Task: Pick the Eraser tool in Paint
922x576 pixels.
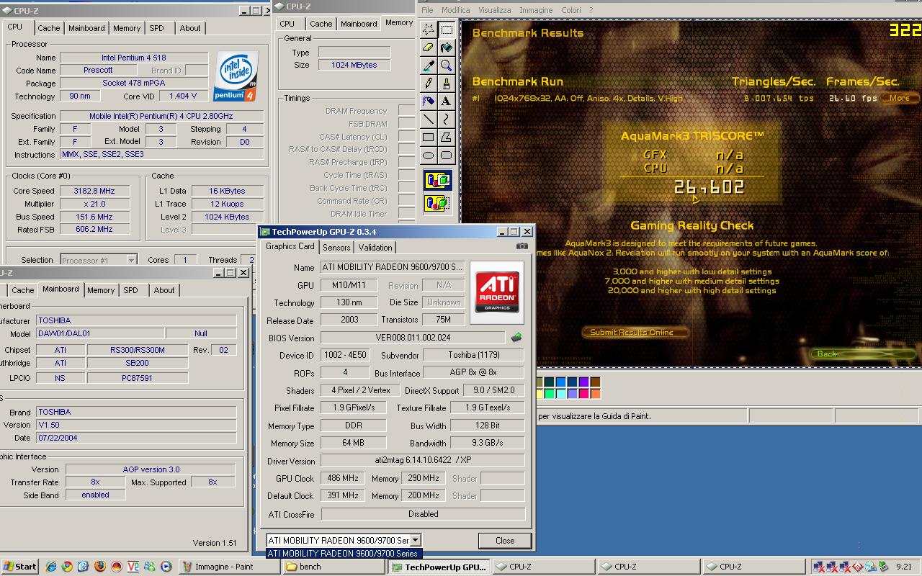Action: [x=429, y=48]
